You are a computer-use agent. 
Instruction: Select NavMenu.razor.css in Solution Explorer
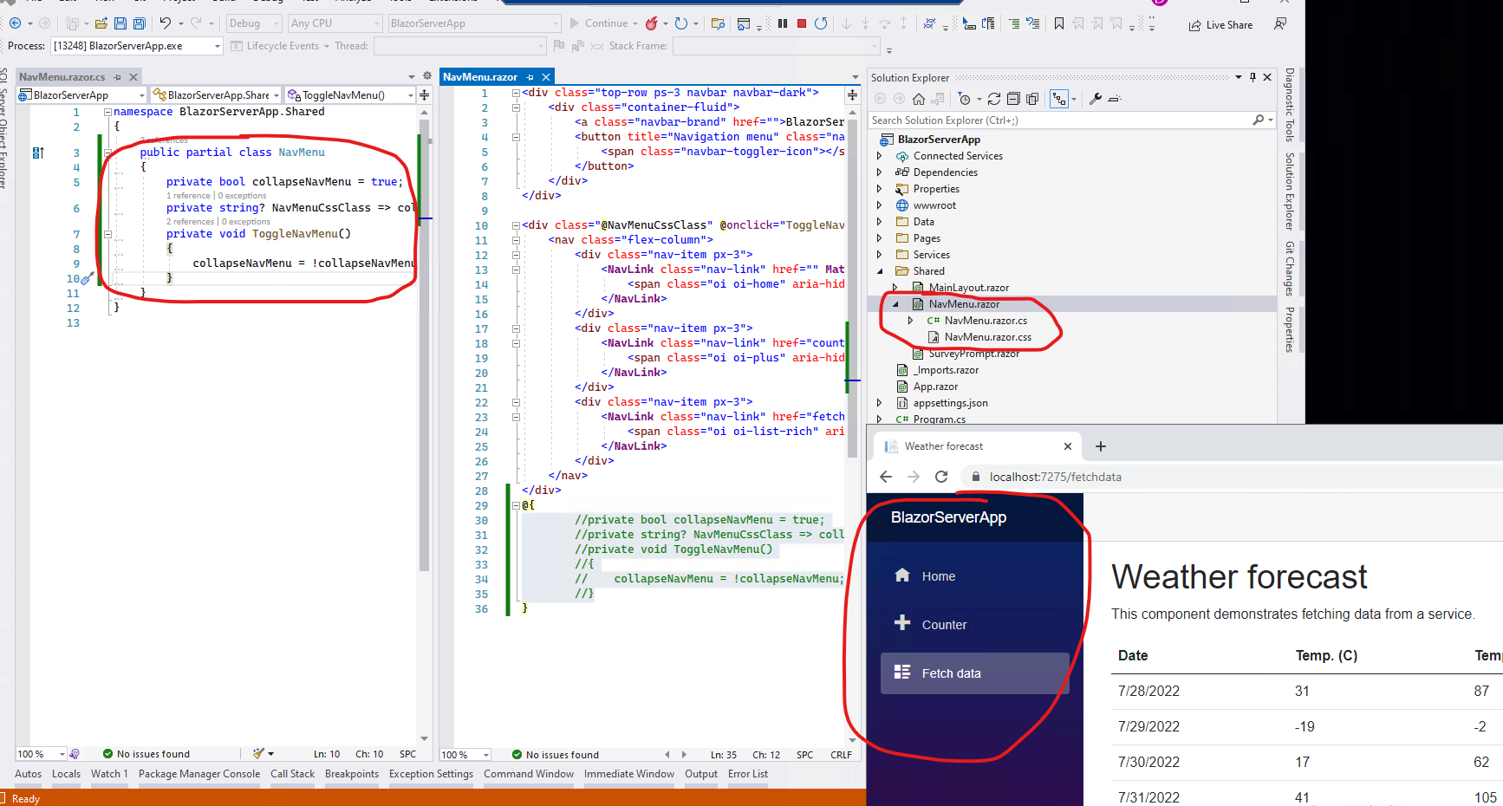tap(987, 337)
